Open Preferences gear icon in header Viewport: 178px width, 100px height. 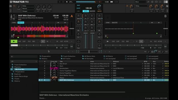pos(152,2)
